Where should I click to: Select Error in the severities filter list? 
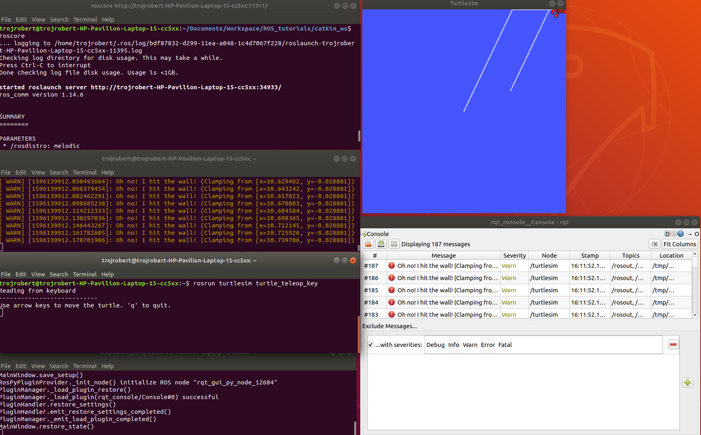coord(488,345)
